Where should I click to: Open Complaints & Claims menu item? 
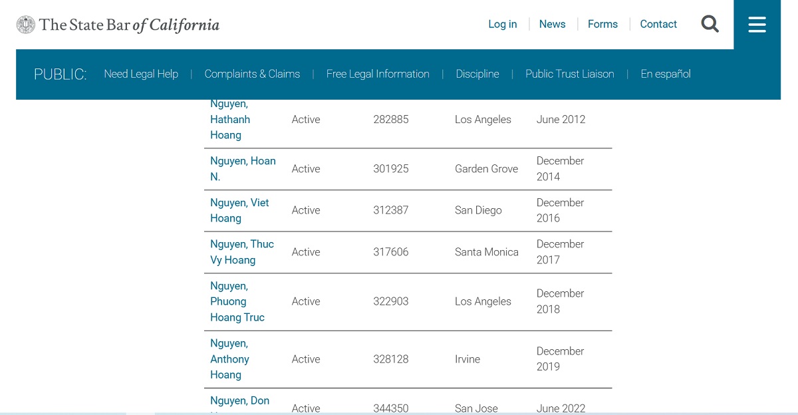click(x=252, y=74)
